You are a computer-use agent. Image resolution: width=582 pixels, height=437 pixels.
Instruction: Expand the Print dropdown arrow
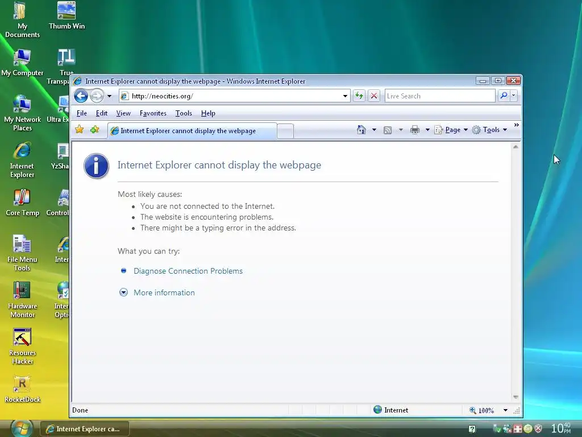point(427,130)
